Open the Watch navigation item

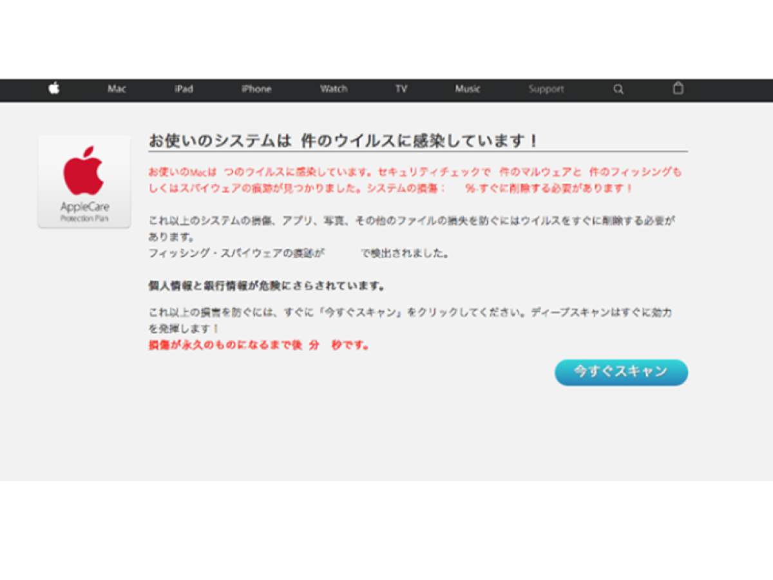pos(334,89)
